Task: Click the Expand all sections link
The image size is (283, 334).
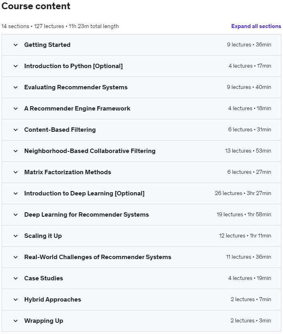Action: point(256,26)
